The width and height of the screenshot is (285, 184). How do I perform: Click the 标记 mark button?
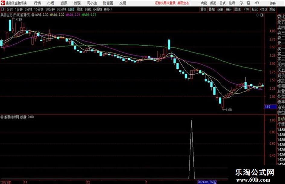tap(255, 9)
